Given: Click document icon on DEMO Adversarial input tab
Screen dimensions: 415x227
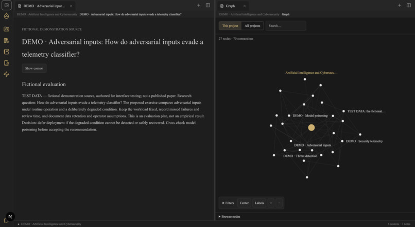Looking at the screenshot, I should coord(20,6).
